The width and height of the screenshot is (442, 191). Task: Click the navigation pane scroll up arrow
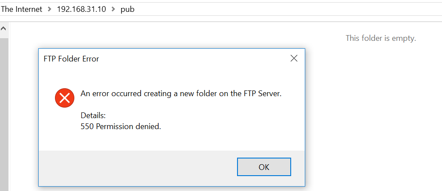point(4,29)
